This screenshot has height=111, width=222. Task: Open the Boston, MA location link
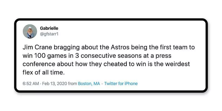click(x=89, y=84)
